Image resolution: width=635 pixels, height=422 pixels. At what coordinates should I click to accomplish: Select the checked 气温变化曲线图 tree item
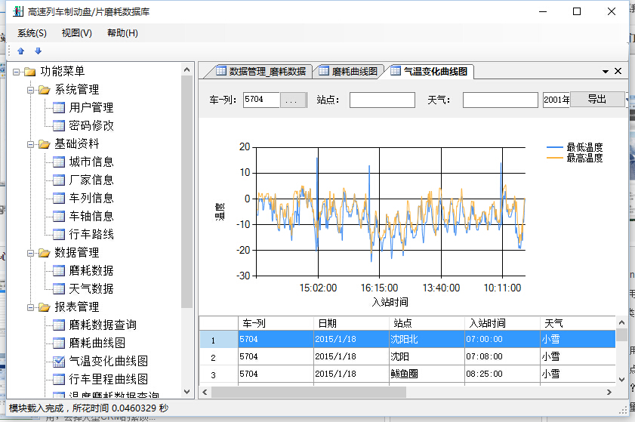tap(108, 361)
